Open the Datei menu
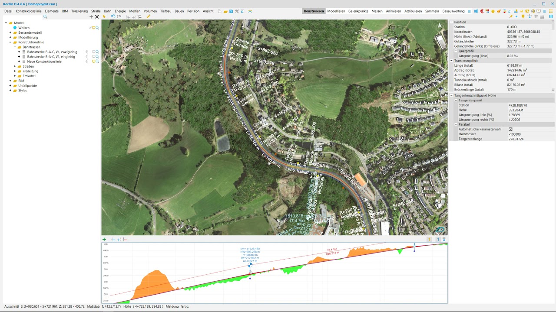 (x=8, y=11)
